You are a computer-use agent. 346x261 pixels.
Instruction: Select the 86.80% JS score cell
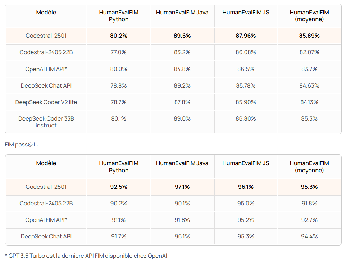point(246,119)
